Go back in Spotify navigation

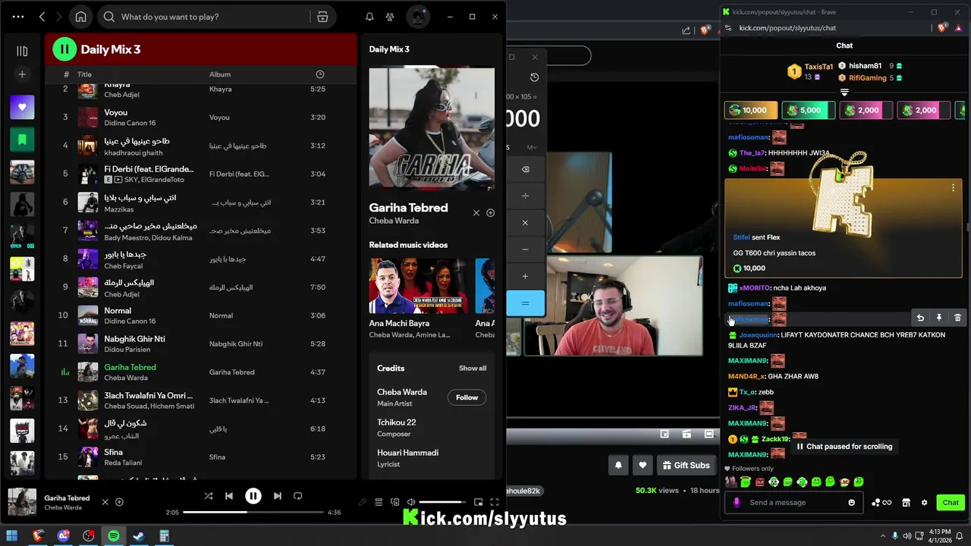pyautogui.click(x=42, y=17)
